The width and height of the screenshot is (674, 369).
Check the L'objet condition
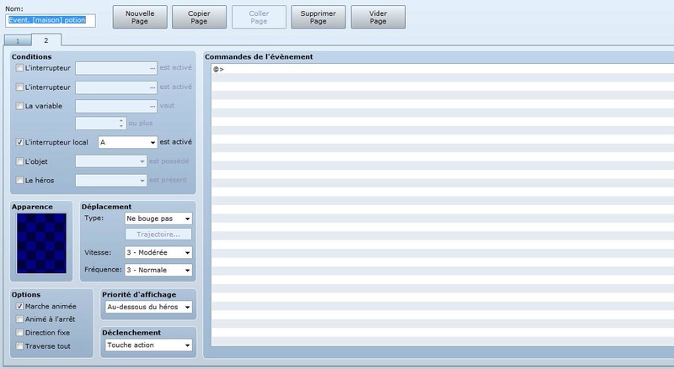click(19, 161)
